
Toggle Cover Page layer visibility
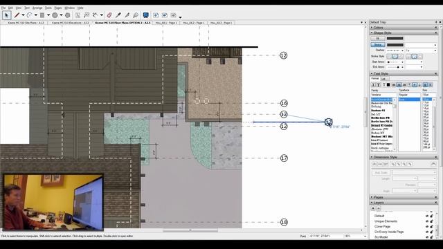(x=427, y=227)
